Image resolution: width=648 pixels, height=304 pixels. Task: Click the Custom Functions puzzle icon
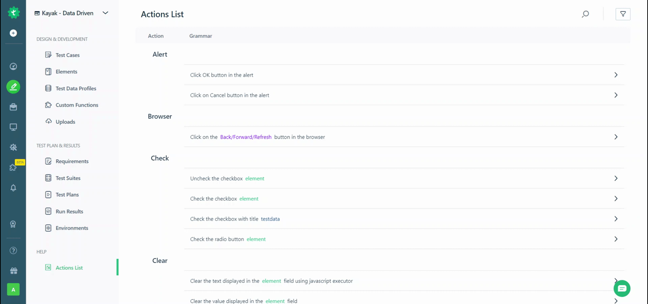pos(48,105)
